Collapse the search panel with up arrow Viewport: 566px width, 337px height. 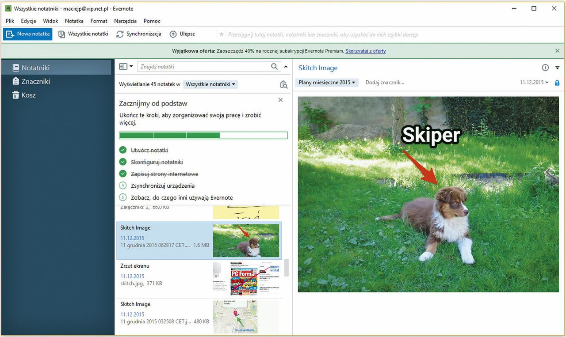tap(286, 67)
